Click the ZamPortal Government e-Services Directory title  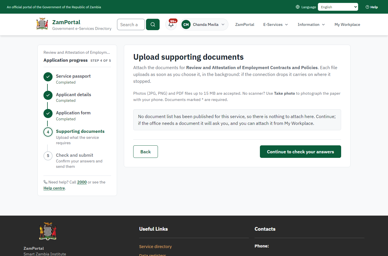coord(82,25)
